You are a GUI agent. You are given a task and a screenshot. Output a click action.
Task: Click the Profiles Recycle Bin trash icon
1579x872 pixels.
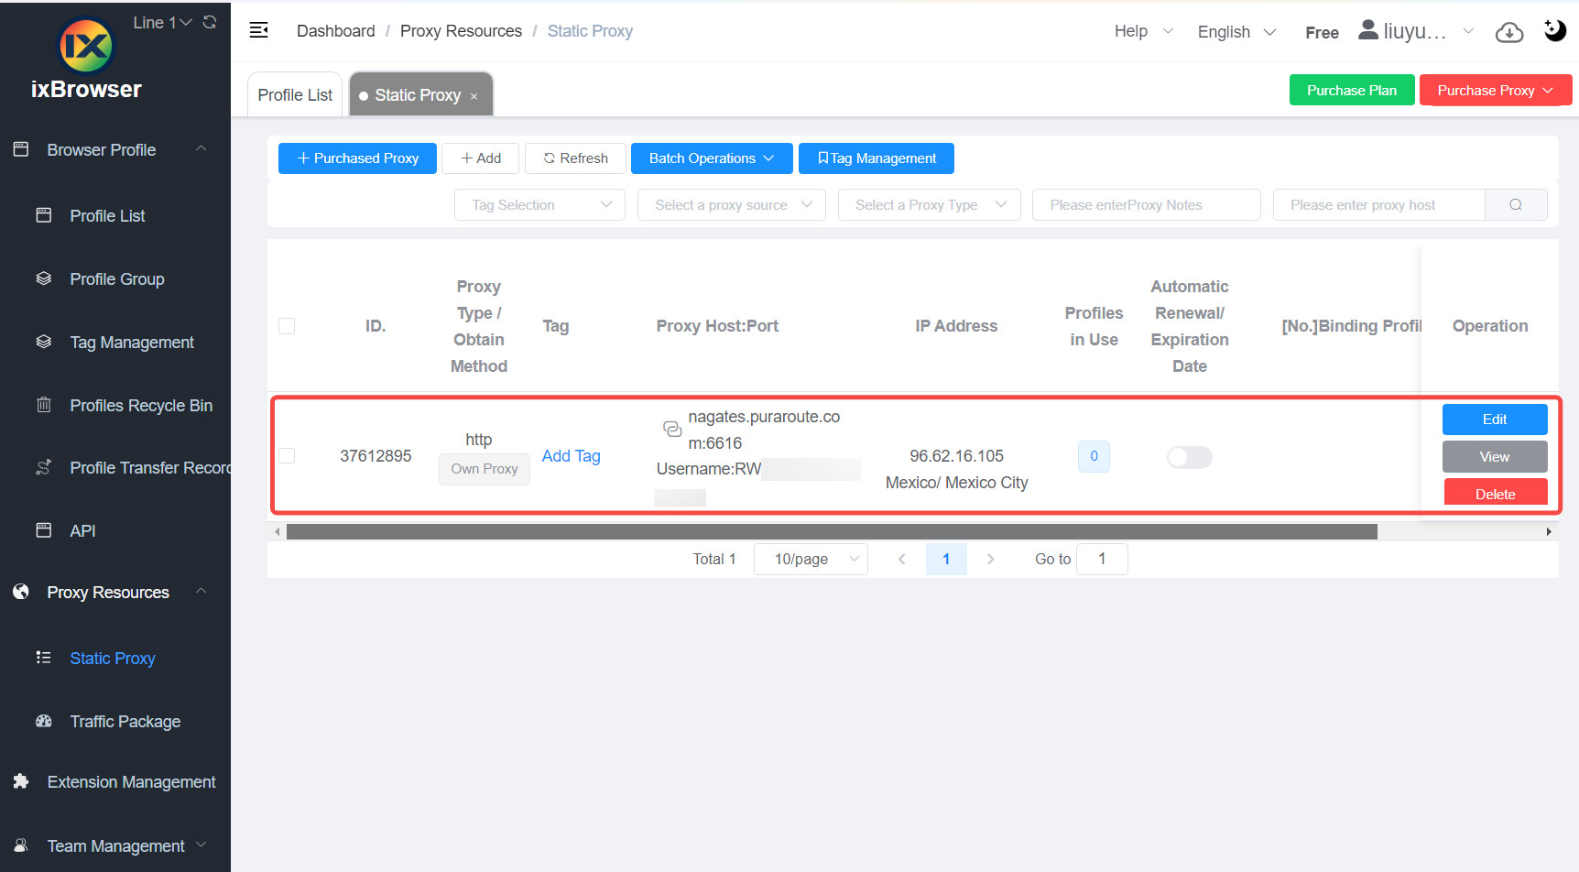tap(44, 405)
